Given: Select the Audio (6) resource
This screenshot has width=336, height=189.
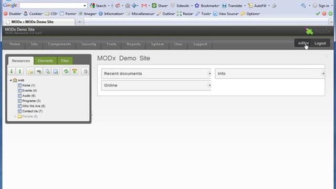Looking at the screenshot, I should coord(27,96).
